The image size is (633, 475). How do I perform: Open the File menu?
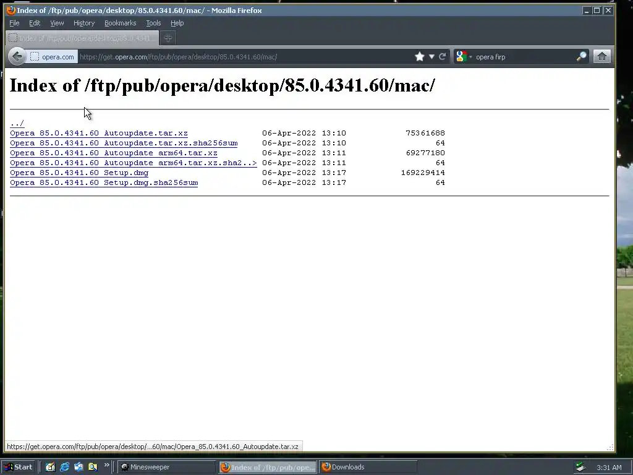coord(14,23)
